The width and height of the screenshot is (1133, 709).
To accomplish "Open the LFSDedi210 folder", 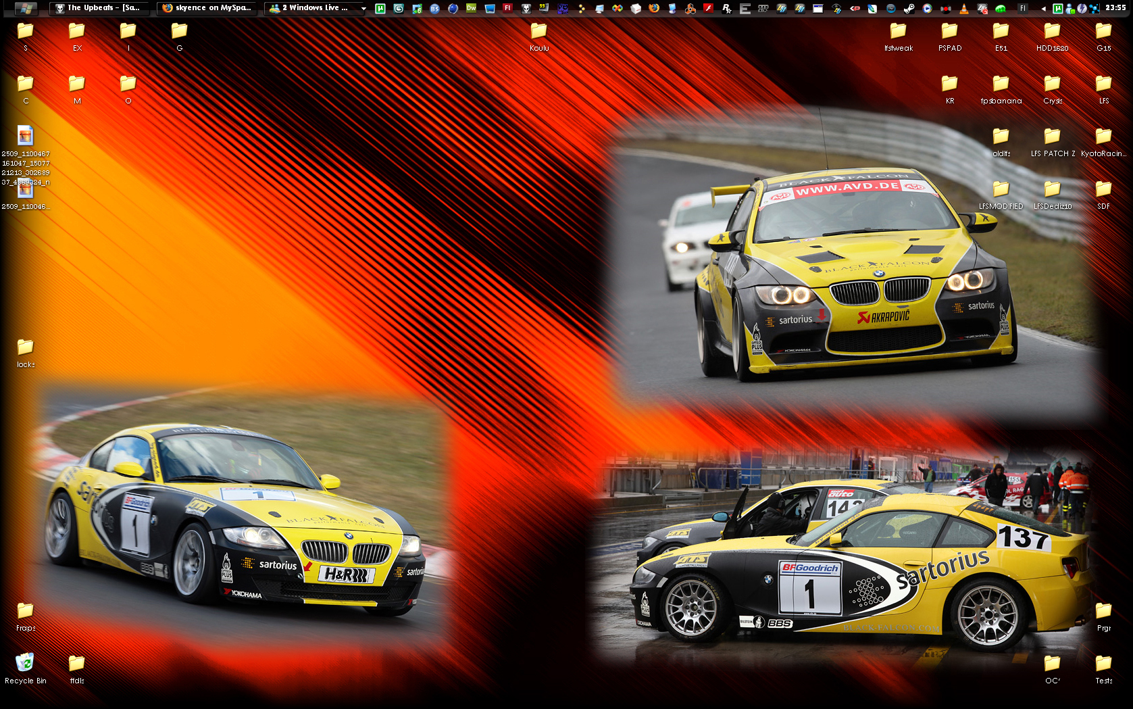I will [1053, 194].
